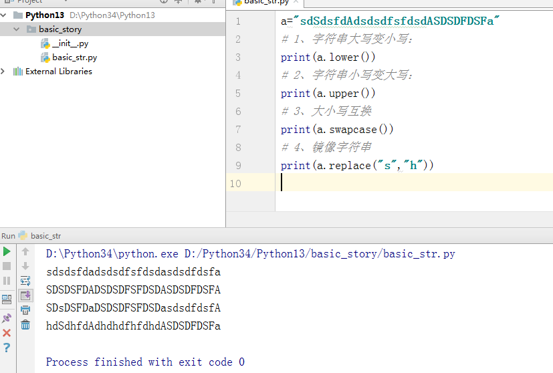Image resolution: width=553 pixels, height=373 pixels.
Task: Toggle Use Soft Wraps in console
Action: pos(25,281)
